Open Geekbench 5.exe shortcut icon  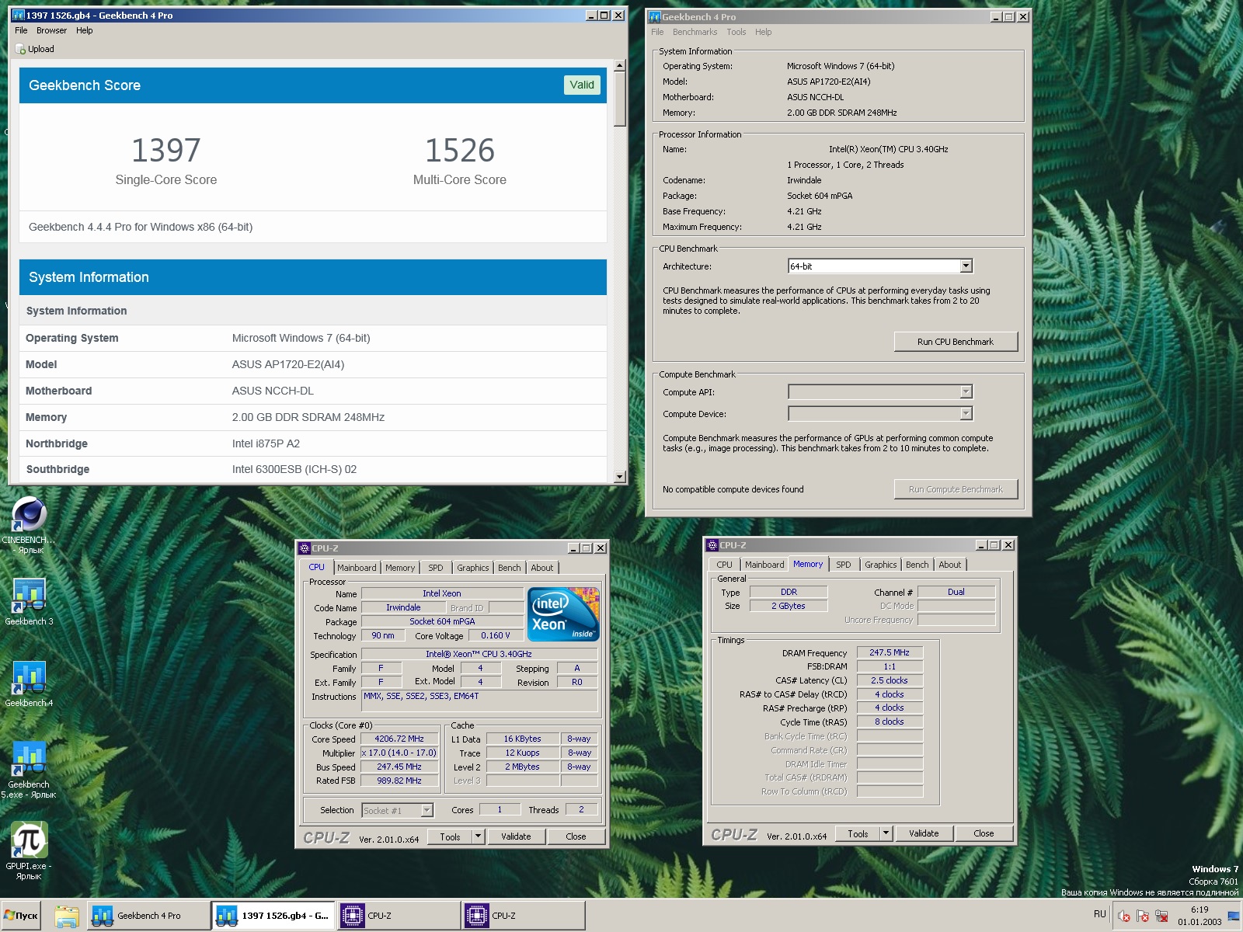(x=30, y=760)
